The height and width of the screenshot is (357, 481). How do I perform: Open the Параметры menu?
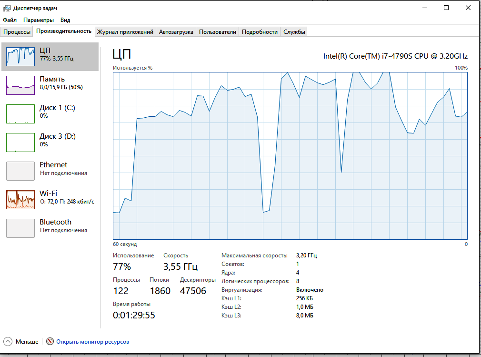coord(39,20)
